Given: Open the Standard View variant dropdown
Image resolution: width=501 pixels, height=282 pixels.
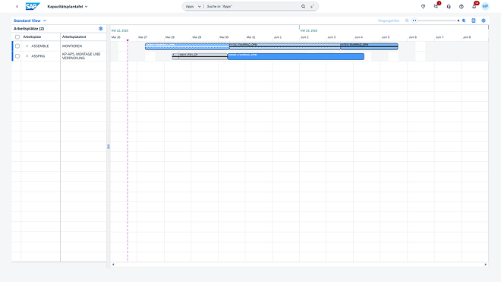Looking at the screenshot, I should coord(30,21).
